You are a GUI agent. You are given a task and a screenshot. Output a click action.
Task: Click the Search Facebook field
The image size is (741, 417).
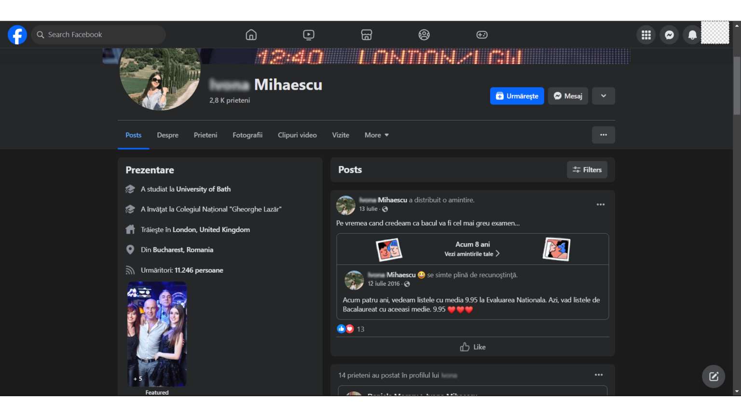coord(98,35)
